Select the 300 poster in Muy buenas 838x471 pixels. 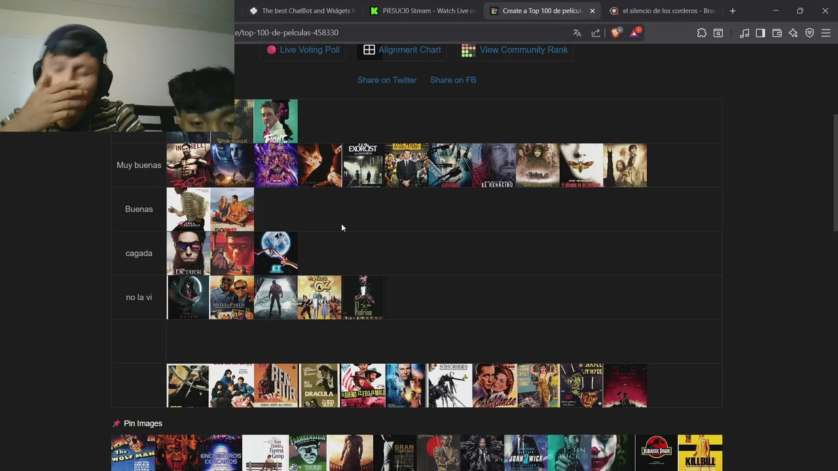click(189, 166)
